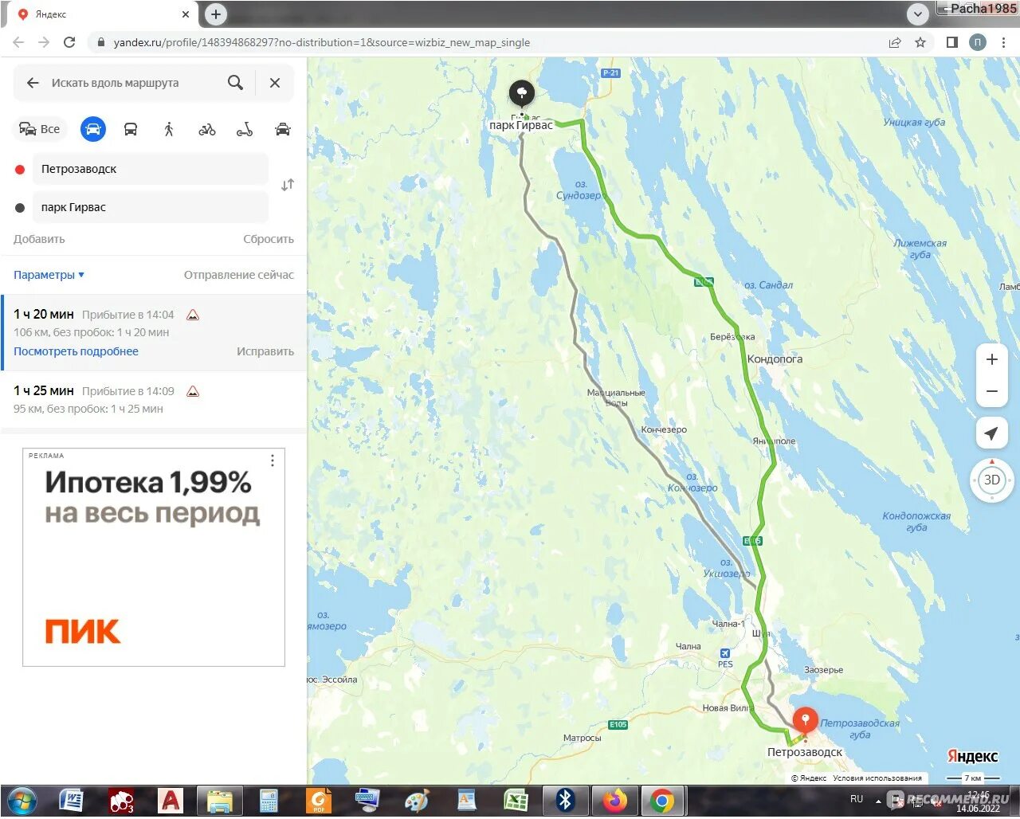Click Исправить for the first route

pyautogui.click(x=265, y=351)
